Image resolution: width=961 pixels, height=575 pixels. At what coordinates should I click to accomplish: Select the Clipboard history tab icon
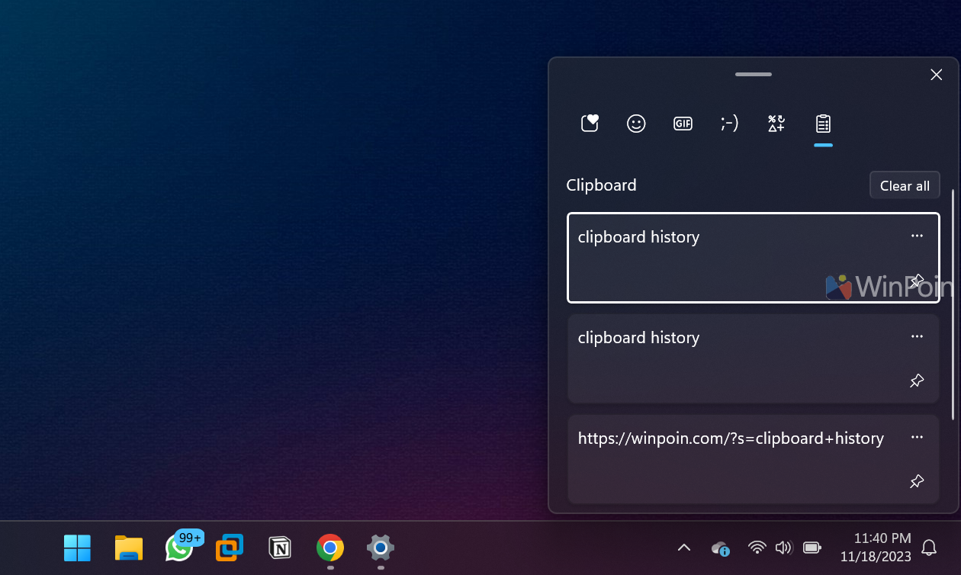[x=823, y=124]
